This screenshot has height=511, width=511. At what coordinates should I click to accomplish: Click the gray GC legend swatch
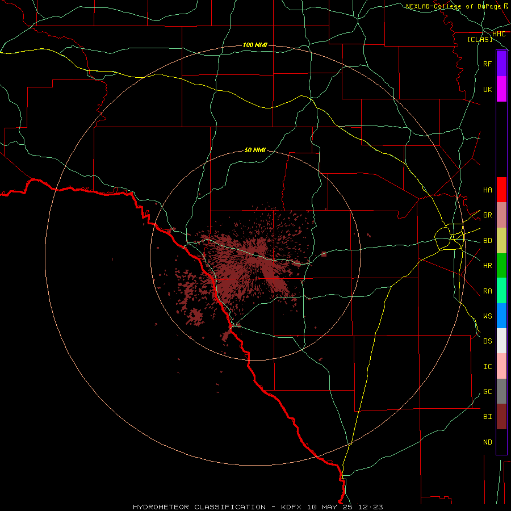point(501,391)
